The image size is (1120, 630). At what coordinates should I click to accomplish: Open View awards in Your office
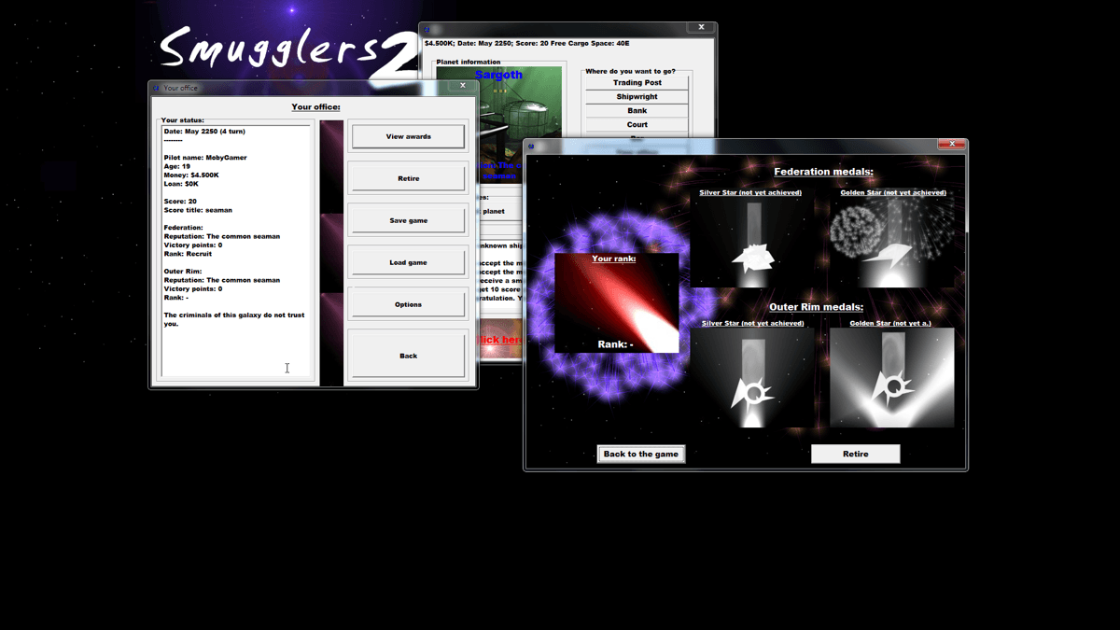coord(408,136)
